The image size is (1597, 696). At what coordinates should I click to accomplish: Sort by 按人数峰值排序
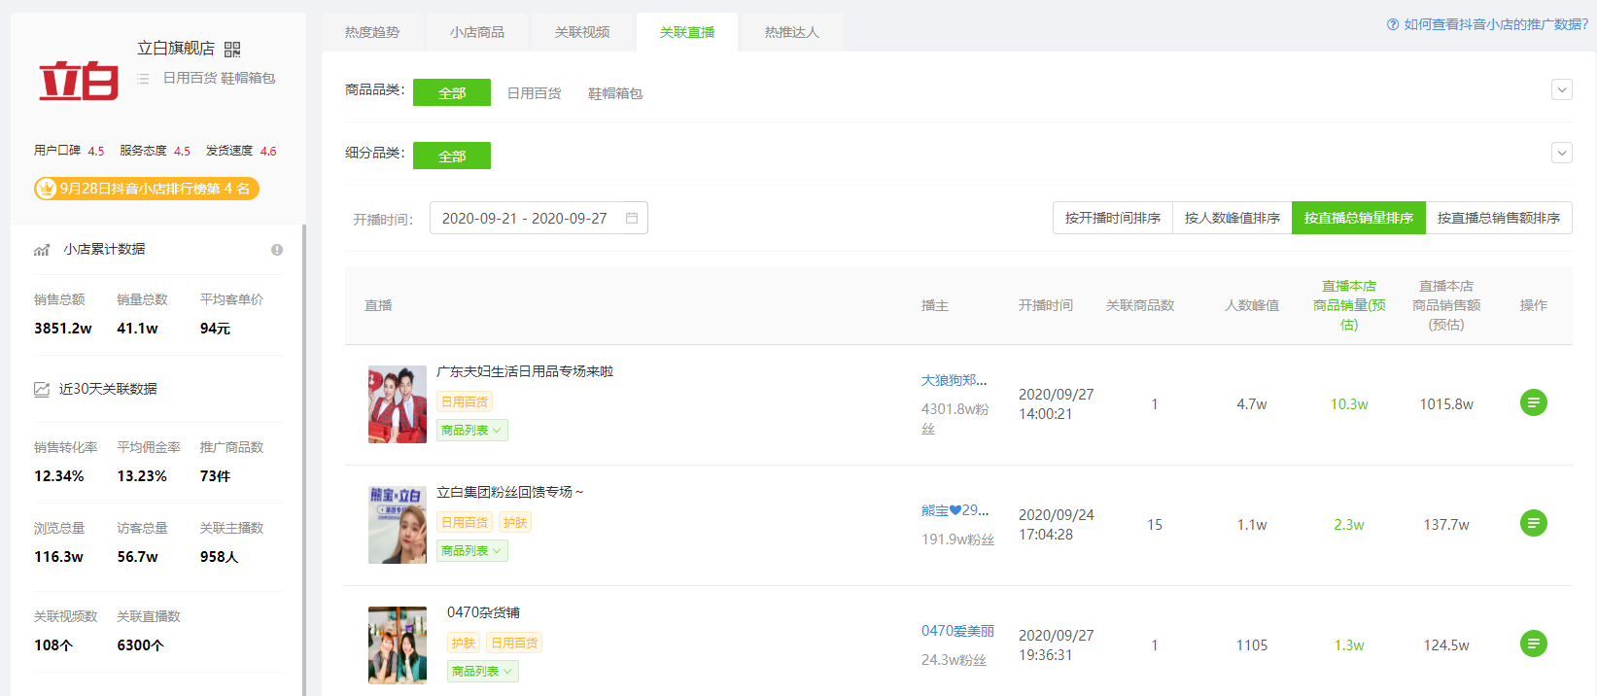tap(1232, 218)
